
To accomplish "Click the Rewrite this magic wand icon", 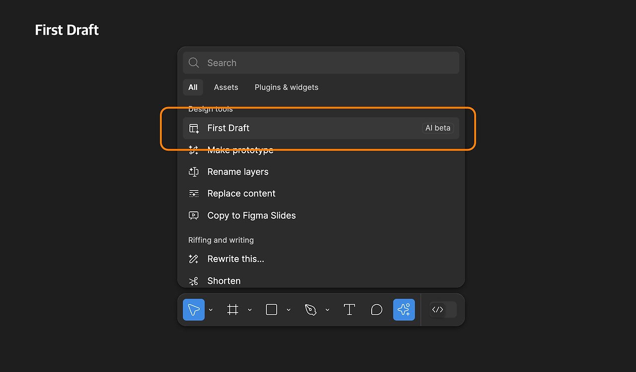I will pos(194,259).
